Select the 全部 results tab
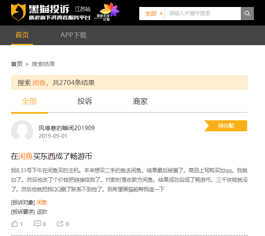The image size is (265, 236). (30, 101)
